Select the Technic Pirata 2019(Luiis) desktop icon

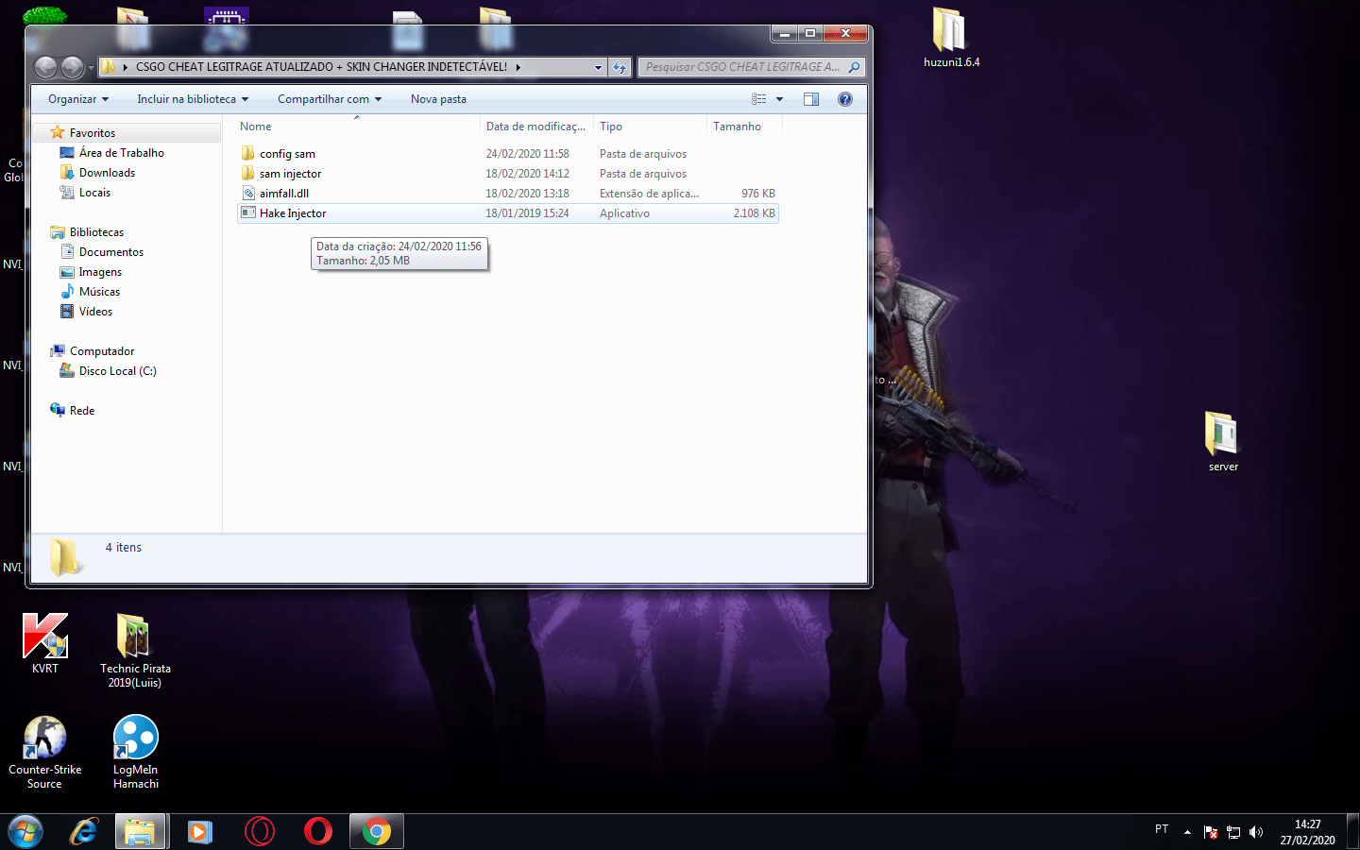click(135, 651)
